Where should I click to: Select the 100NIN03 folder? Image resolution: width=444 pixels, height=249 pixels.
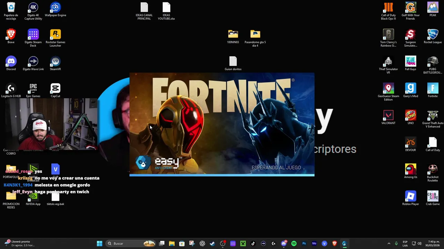pyautogui.click(x=233, y=36)
